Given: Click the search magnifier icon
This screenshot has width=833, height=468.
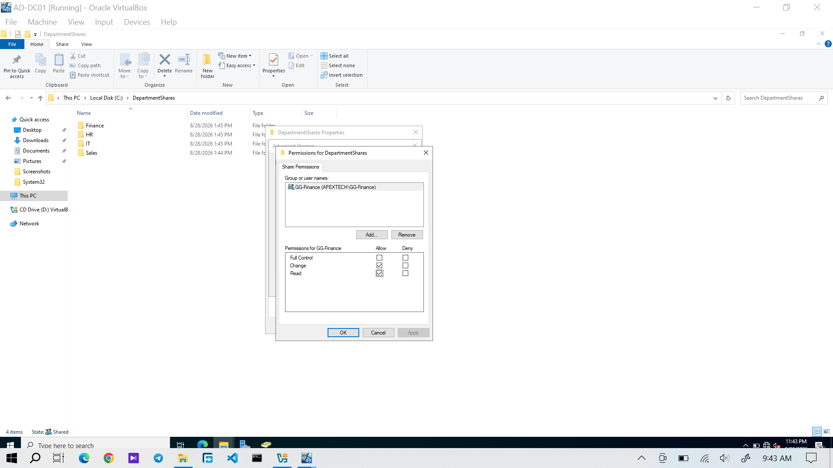Looking at the screenshot, I should tap(821, 98).
